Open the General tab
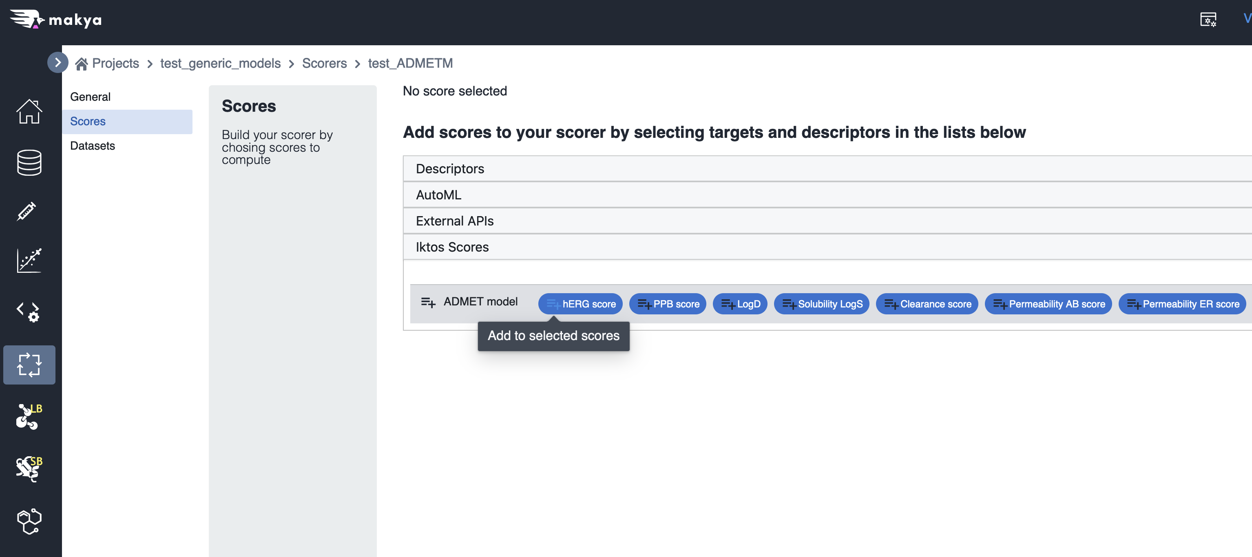Viewport: 1252px width, 557px height. pyautogui.click(x=91, y=97)
